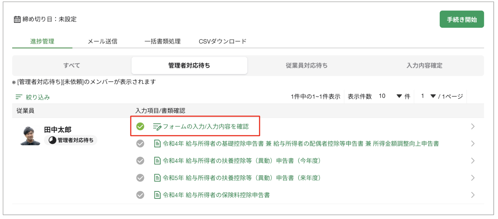Open the 表示件数 count dropdown
Image resolution: width=498 pixels, height=219 pixels.
coord(390,96)
